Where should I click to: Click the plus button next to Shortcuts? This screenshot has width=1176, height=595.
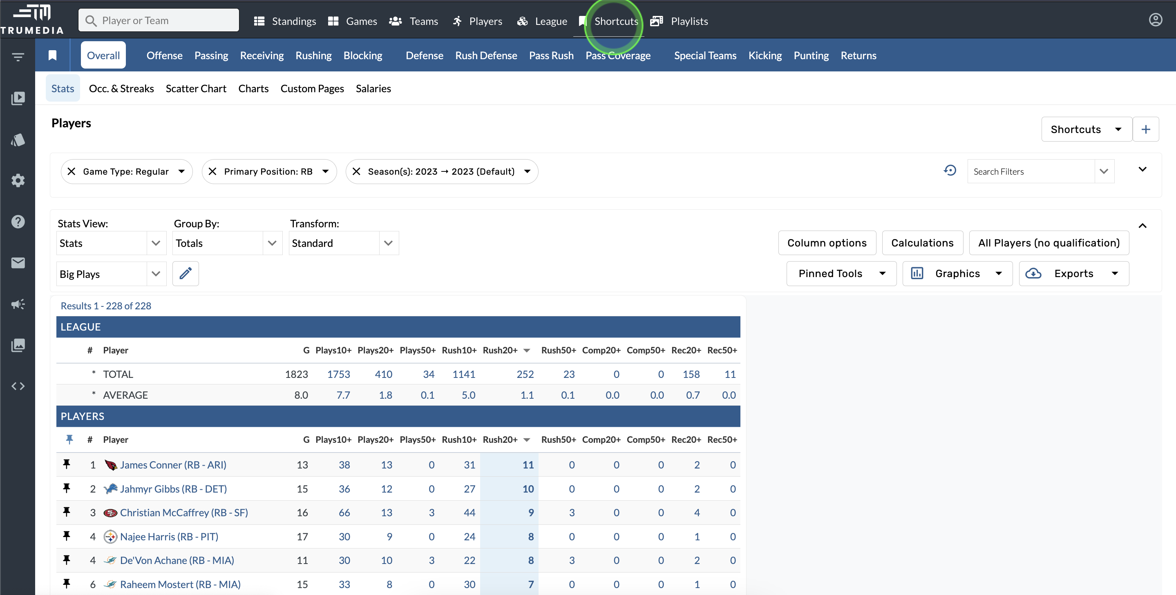(x=1145, y=129)
